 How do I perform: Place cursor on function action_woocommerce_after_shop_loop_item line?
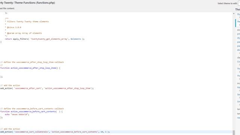pos(30,68)
